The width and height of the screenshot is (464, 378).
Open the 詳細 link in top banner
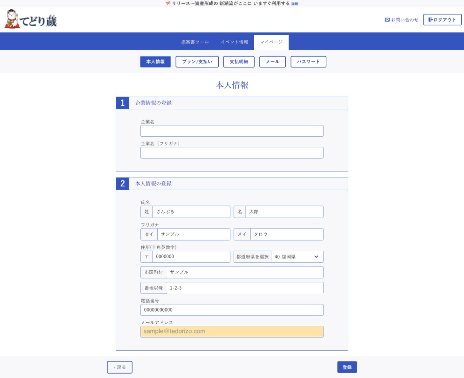pyautogui.click(x=295, y=4)
